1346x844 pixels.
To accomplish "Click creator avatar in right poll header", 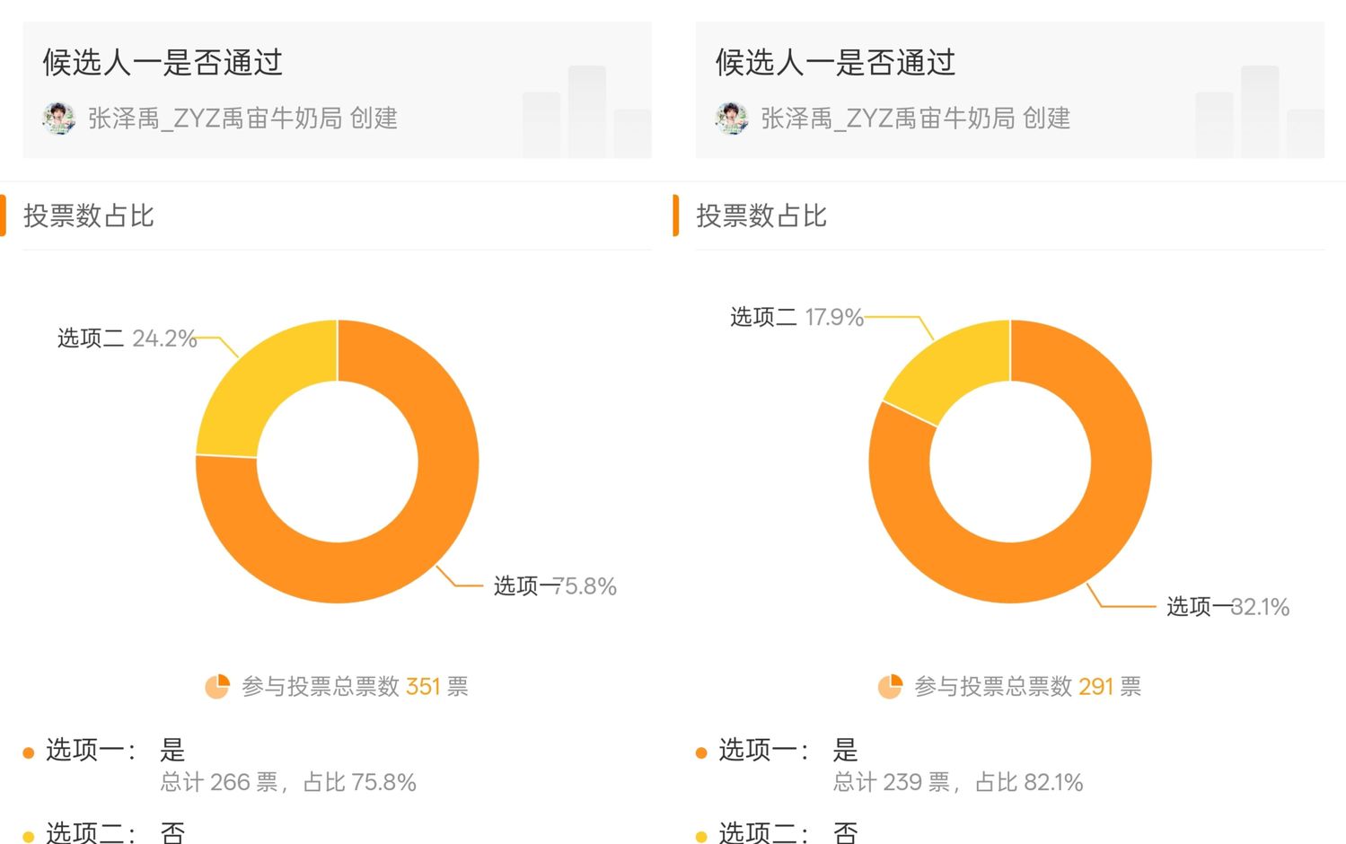I will click(732, 119).
